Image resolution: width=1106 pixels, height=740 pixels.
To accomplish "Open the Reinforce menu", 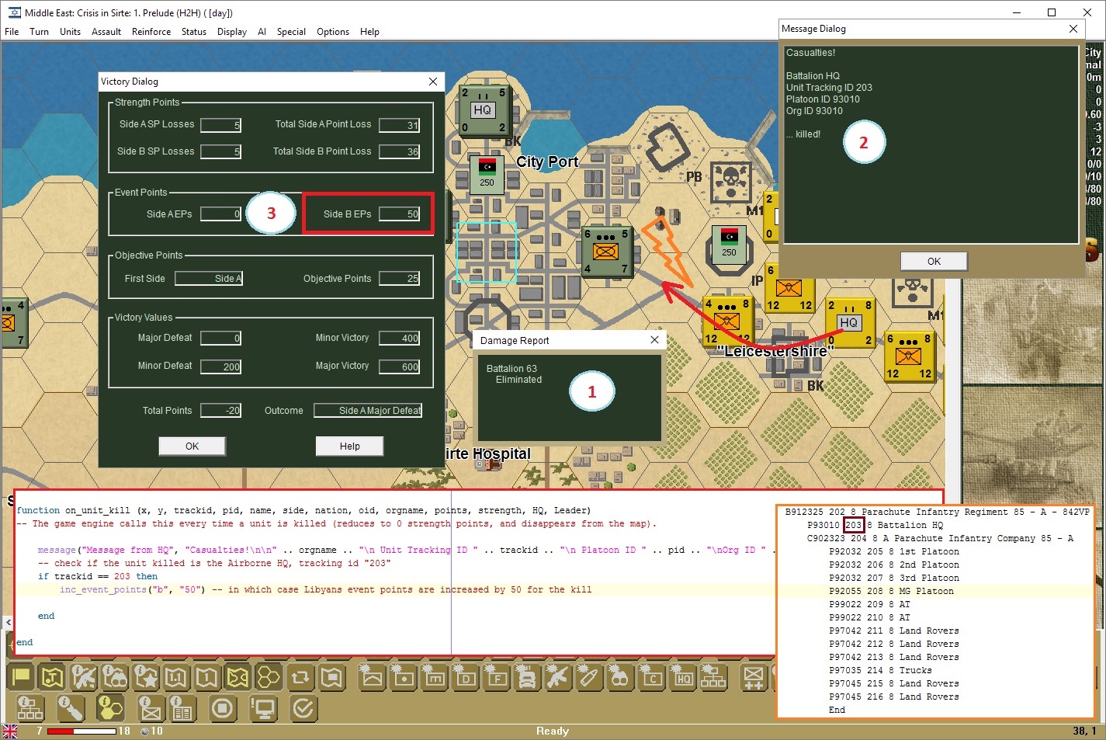I will (151, 32).
